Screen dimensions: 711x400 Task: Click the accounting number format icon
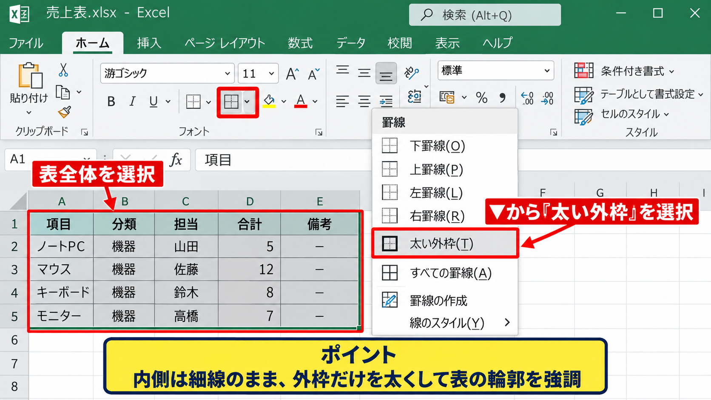click(x=447, y=98)
